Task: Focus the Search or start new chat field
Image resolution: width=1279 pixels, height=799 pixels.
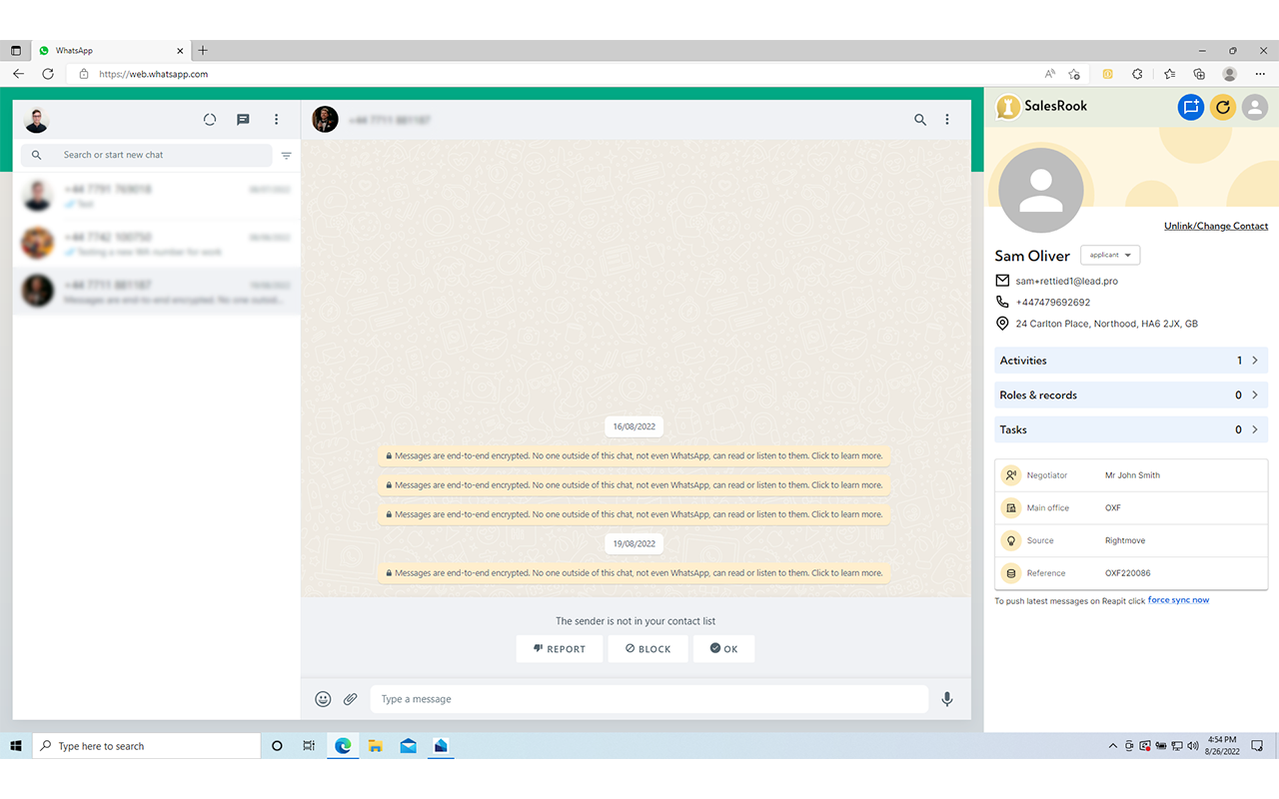Action: 147,155
